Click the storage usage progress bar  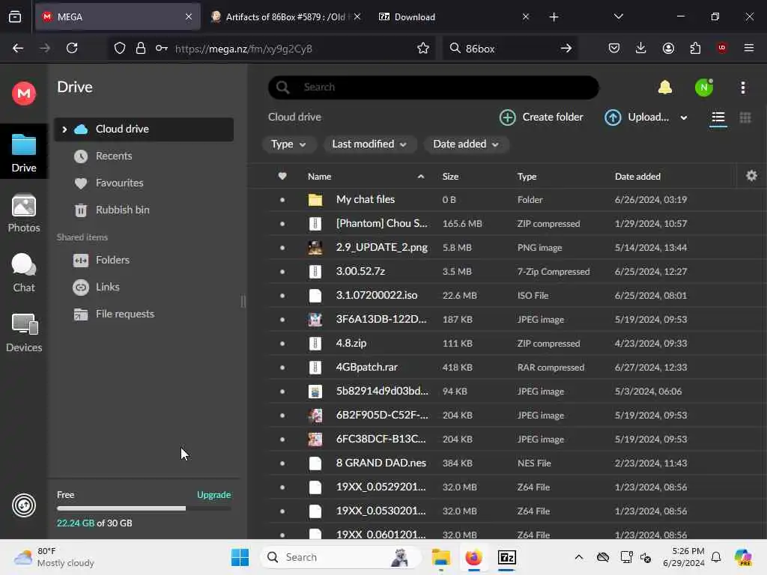click(x=144, y=508)
